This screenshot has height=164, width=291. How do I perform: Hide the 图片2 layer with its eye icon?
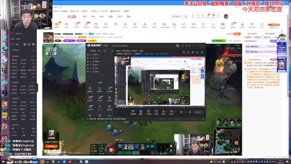[x=88, y=55]
